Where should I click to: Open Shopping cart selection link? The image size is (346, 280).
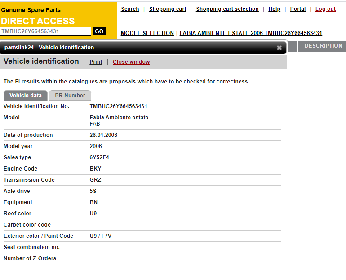[227, 9]
